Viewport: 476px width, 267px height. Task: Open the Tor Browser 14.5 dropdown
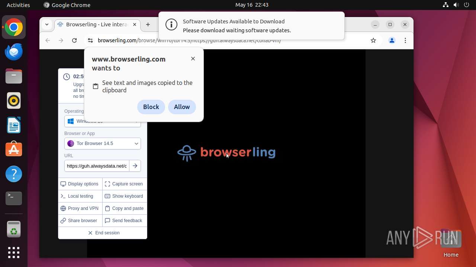pyautogui.click(x=103, y=144)
